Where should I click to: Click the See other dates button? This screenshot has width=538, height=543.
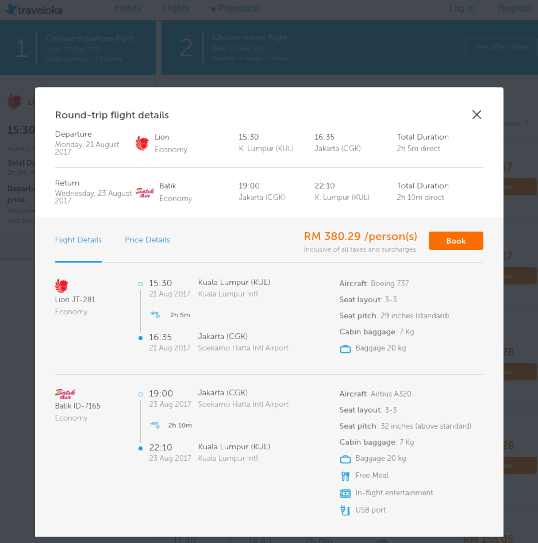click(501, 47)
